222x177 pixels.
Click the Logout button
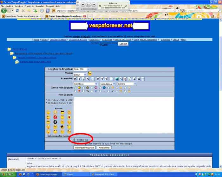(x=123, y=44)
